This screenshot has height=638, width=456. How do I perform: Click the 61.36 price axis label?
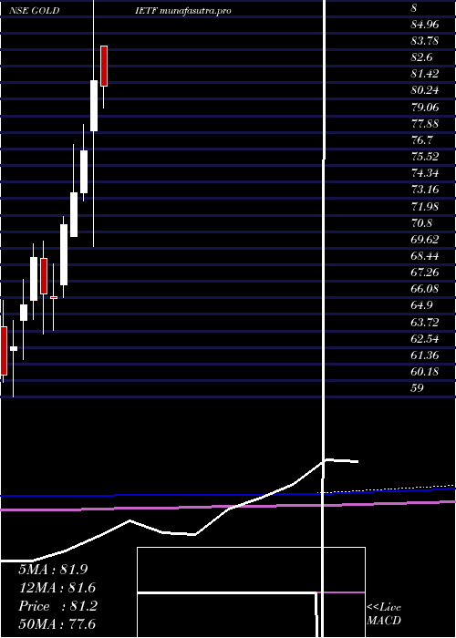(x=425, y=355)
